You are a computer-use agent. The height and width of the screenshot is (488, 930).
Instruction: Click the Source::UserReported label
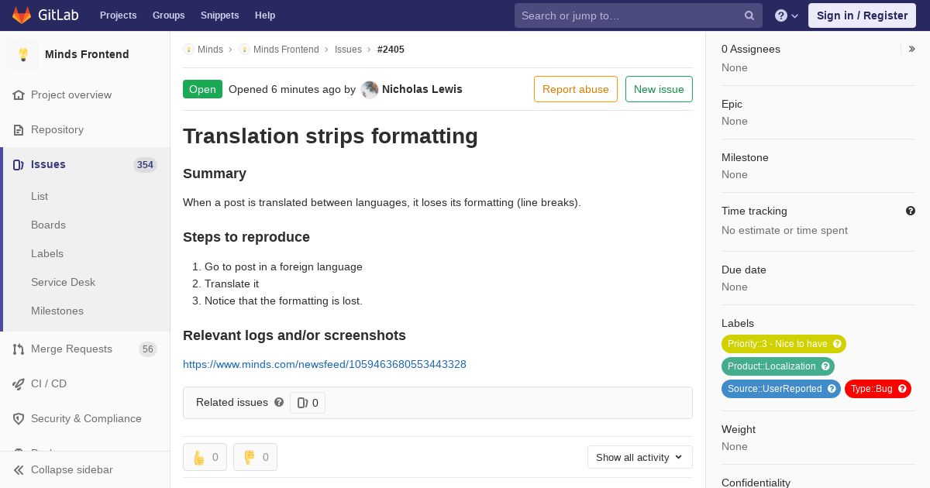(774, 389)
